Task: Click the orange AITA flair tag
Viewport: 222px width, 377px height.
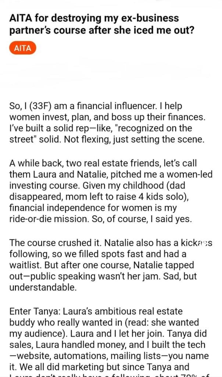Action: pyautogui.click(x=23, y=48)
